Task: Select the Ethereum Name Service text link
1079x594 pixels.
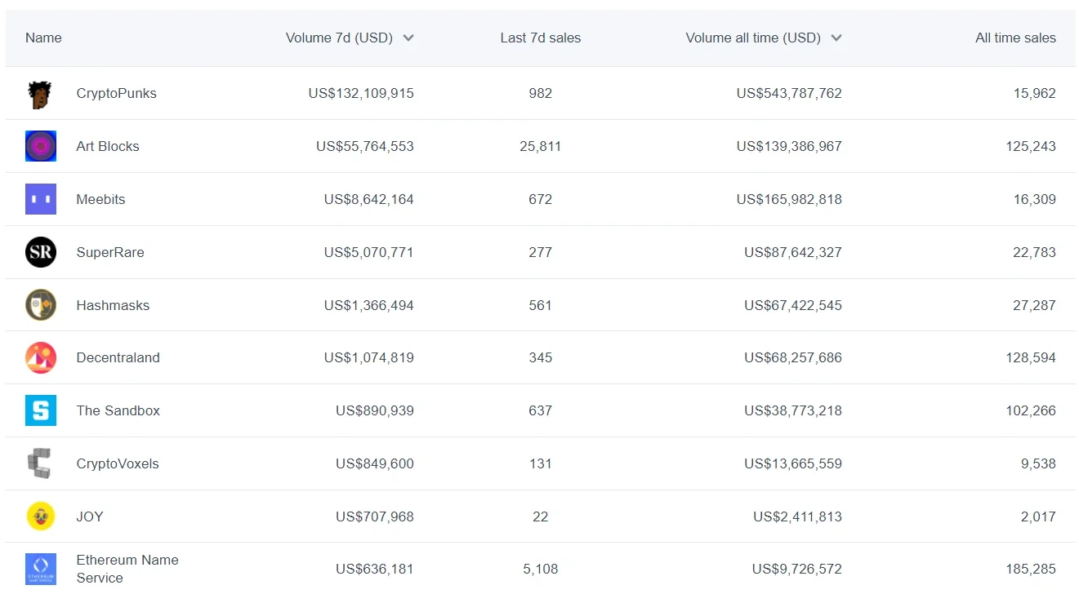Action: coord(127,569)
